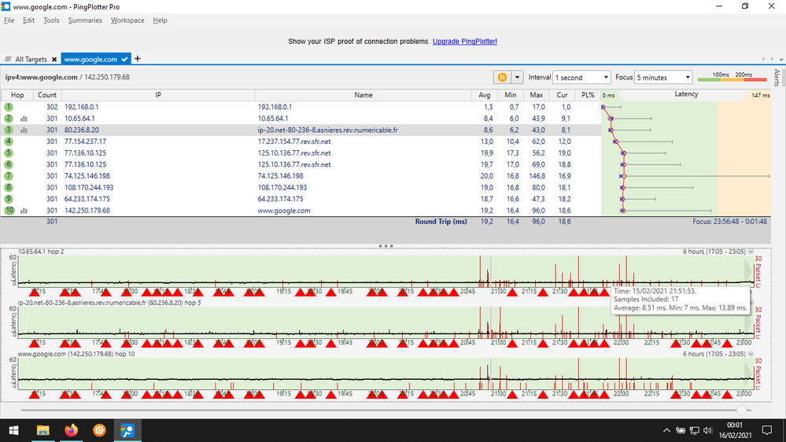The height and width of the screenshot is (442, 786).
Task: Click the timeline slider thumb at the bottom
Action: click(x=743, y=410)
